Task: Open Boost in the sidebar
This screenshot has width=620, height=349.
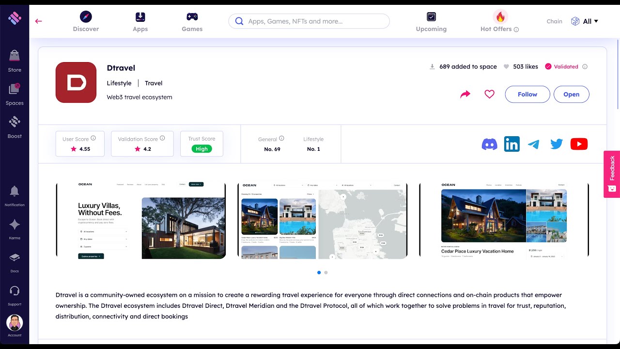Action: (15, 127)
